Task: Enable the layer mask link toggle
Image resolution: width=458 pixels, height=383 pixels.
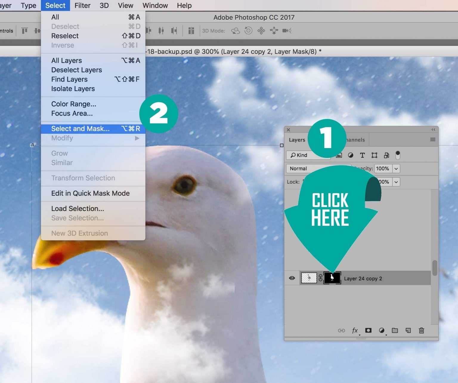Action: click(321, 278)
